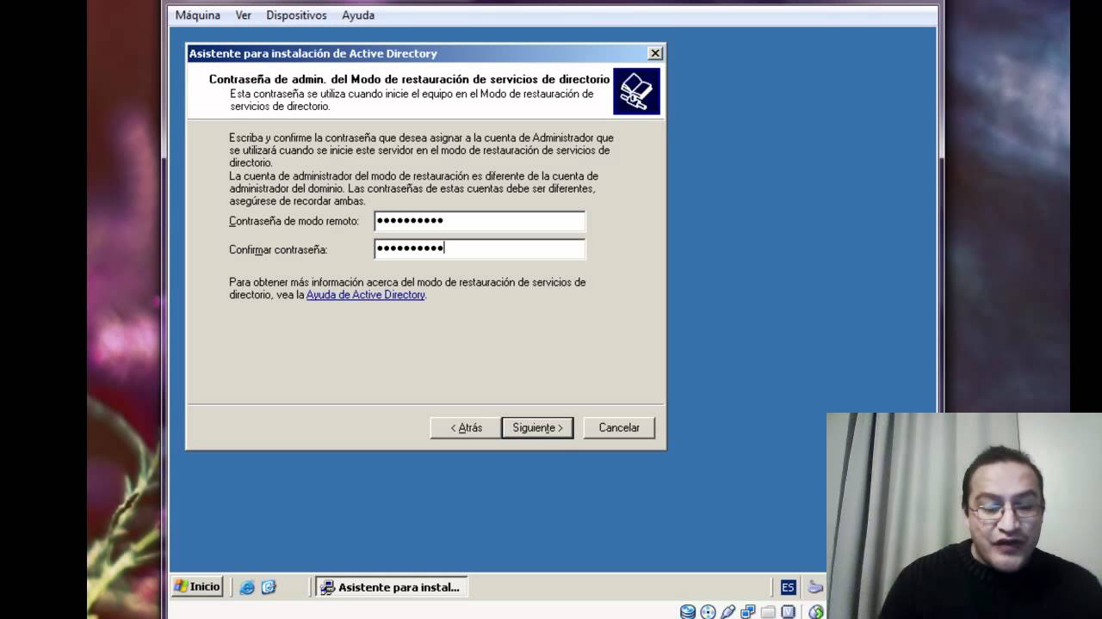The height and width of the screenshot is (619, 1102).
Task: Open the Ayuda menu
Action: point(358,15)
